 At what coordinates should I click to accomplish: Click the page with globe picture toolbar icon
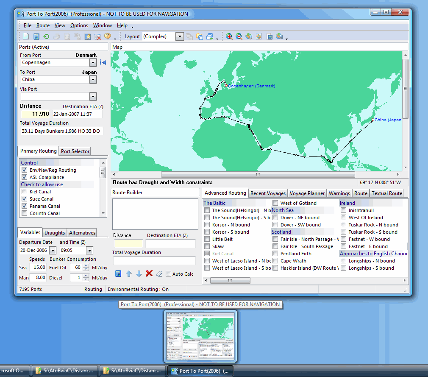[x=270, y=36]
